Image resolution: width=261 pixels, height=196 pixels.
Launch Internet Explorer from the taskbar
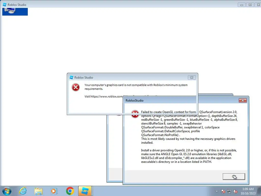point(23,191)
